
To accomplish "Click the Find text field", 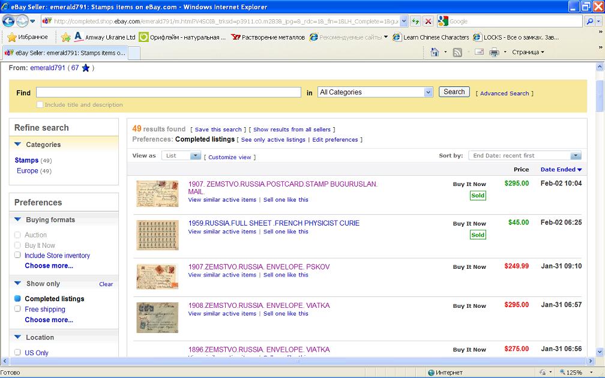I will pos(168,92).
